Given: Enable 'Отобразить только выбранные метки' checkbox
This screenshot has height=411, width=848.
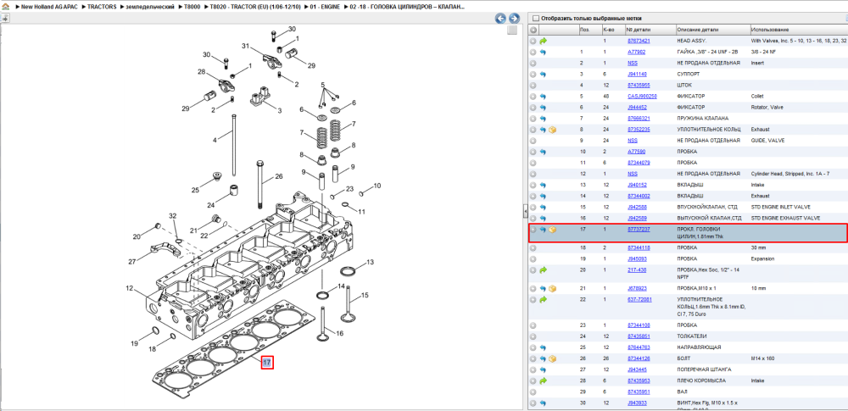Looking at the screenshot, I should (x=536, y=19).
